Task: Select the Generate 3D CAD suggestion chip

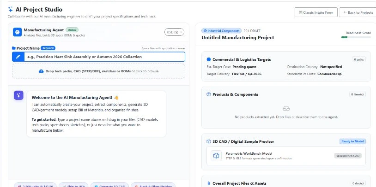Action: coord(109,186)
